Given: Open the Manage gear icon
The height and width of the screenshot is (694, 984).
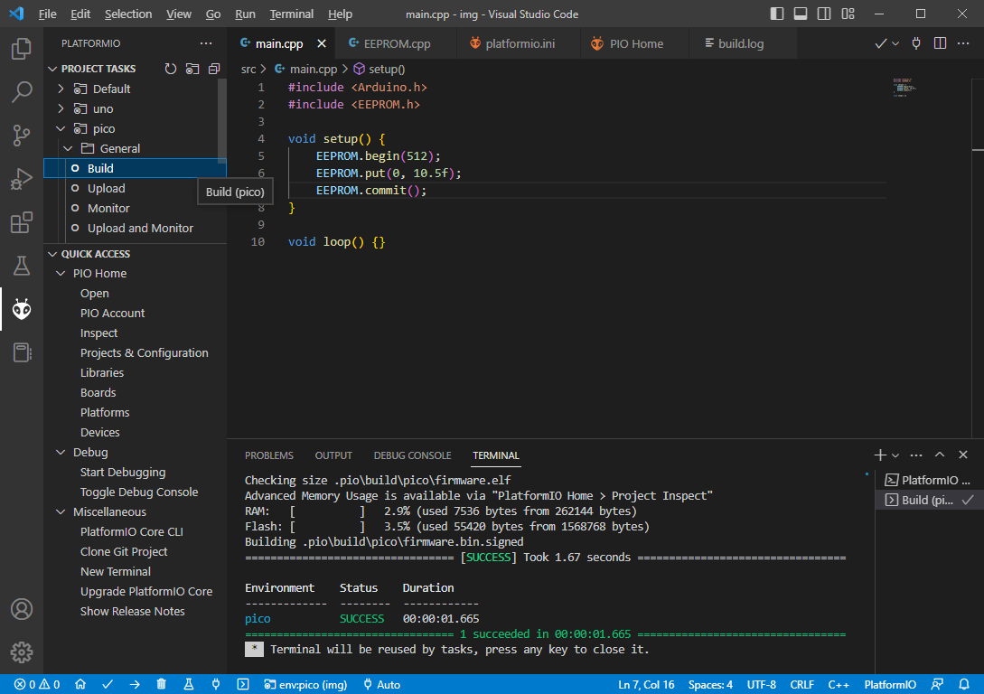Looking at the screenshot, I should [22, 652].
